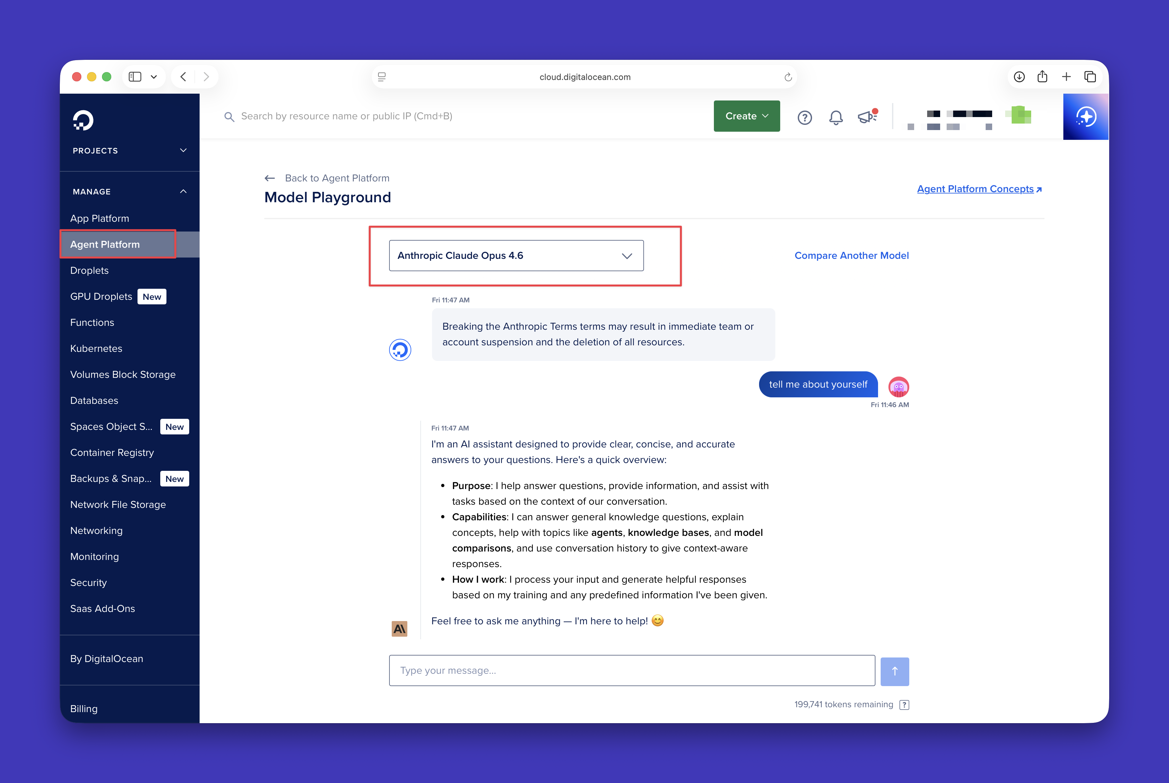Select Droplets in the sidebar
The image size is (1169, 783).
[x=89, y=271]
